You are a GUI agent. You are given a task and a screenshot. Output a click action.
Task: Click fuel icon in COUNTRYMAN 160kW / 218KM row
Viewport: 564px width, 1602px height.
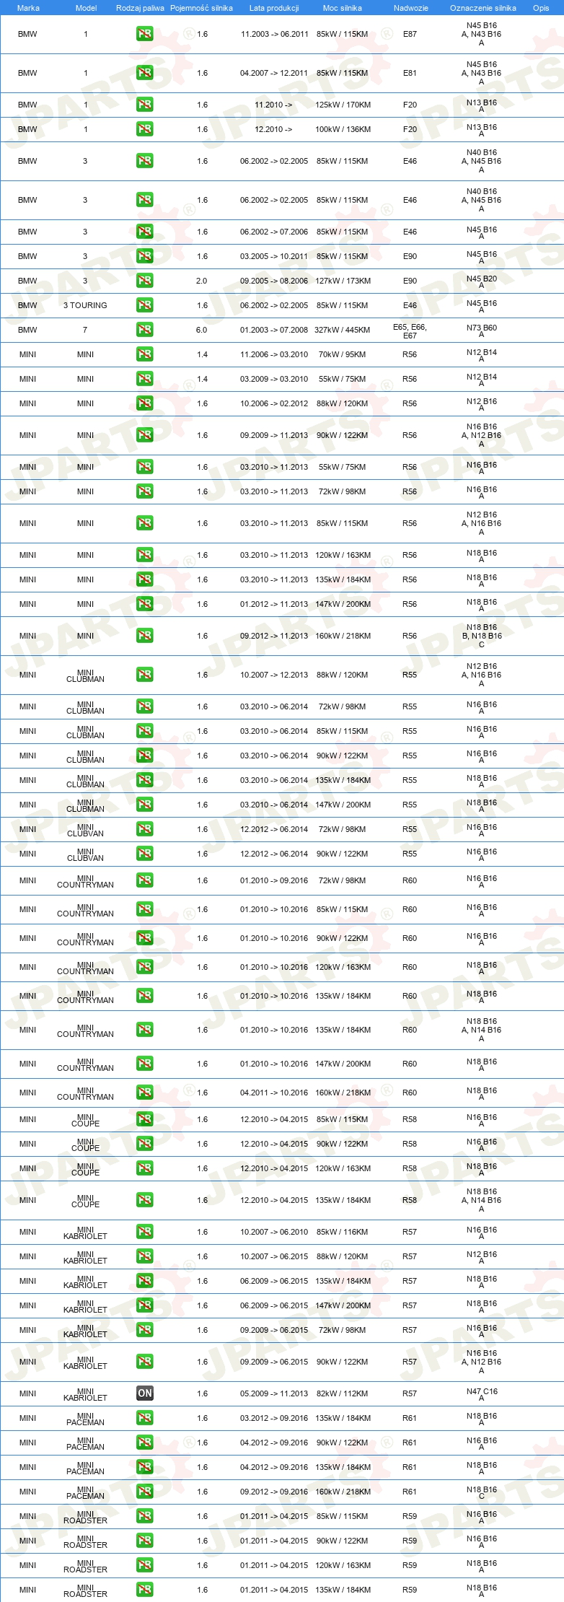coord(144,1093)
